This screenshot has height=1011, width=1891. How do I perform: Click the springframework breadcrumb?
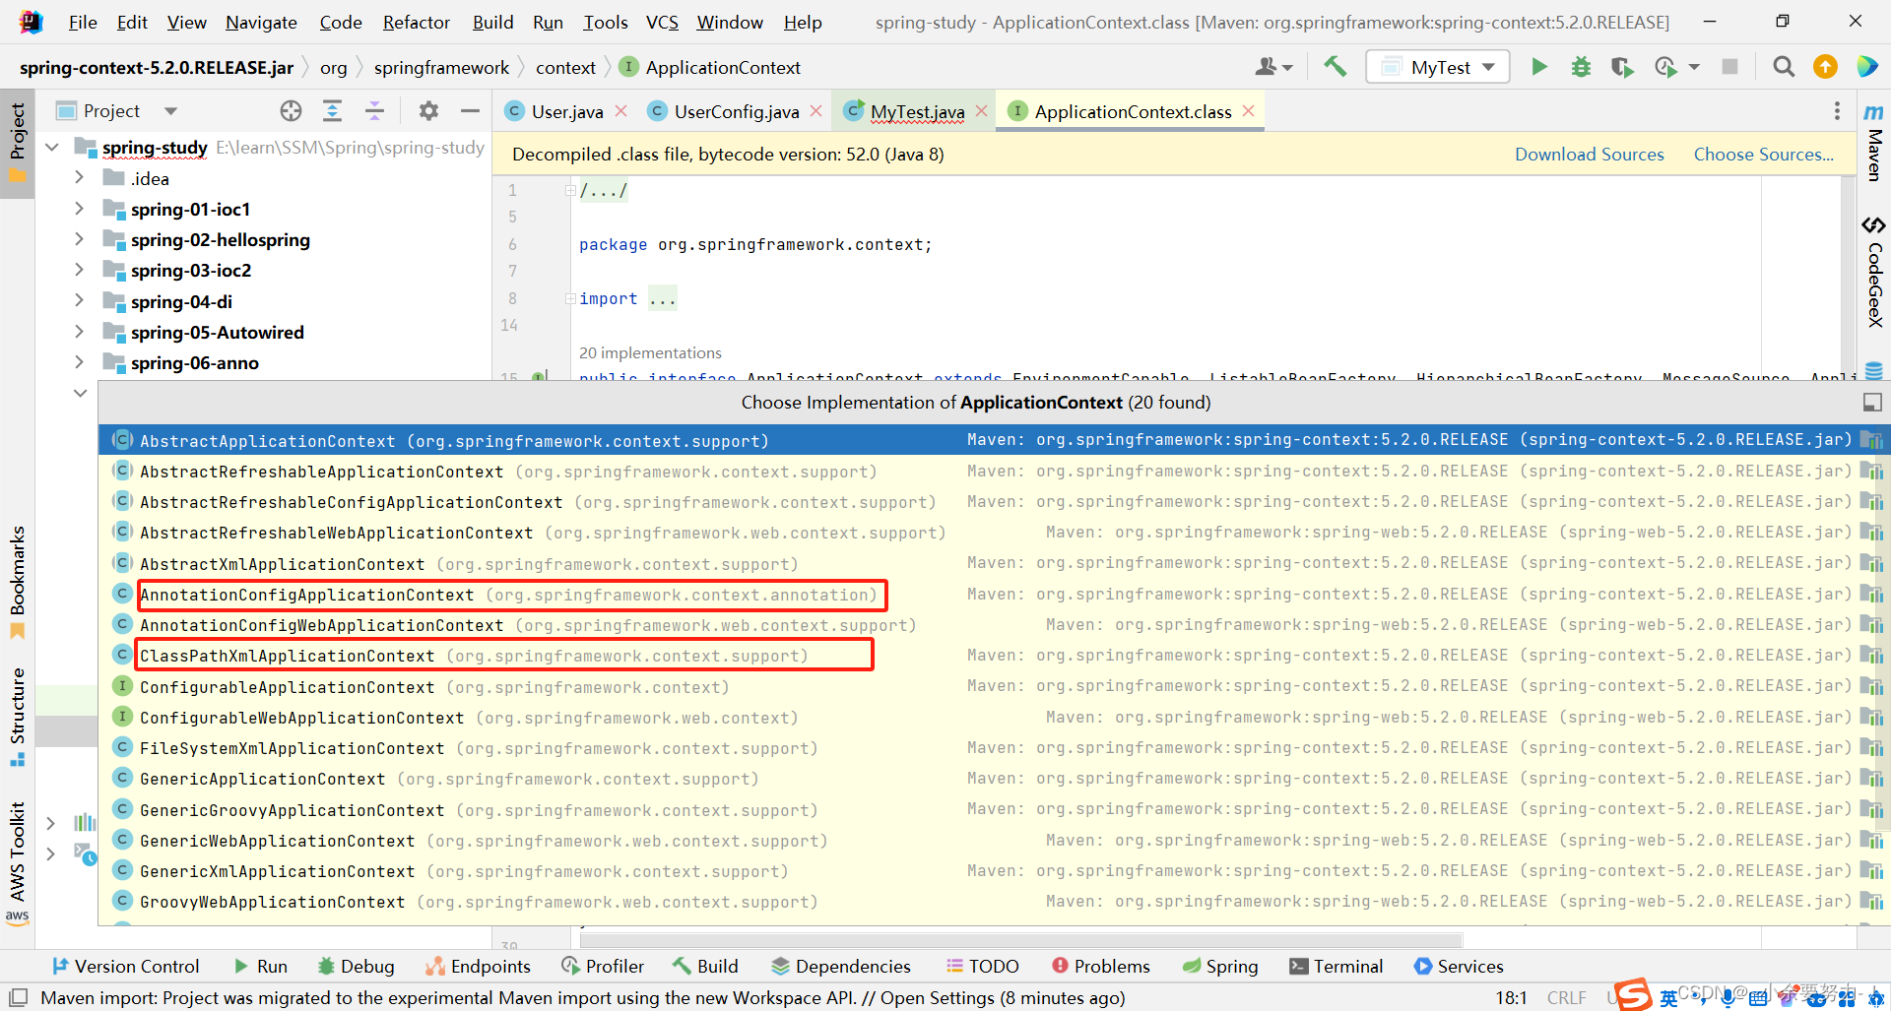pos(441,67)
